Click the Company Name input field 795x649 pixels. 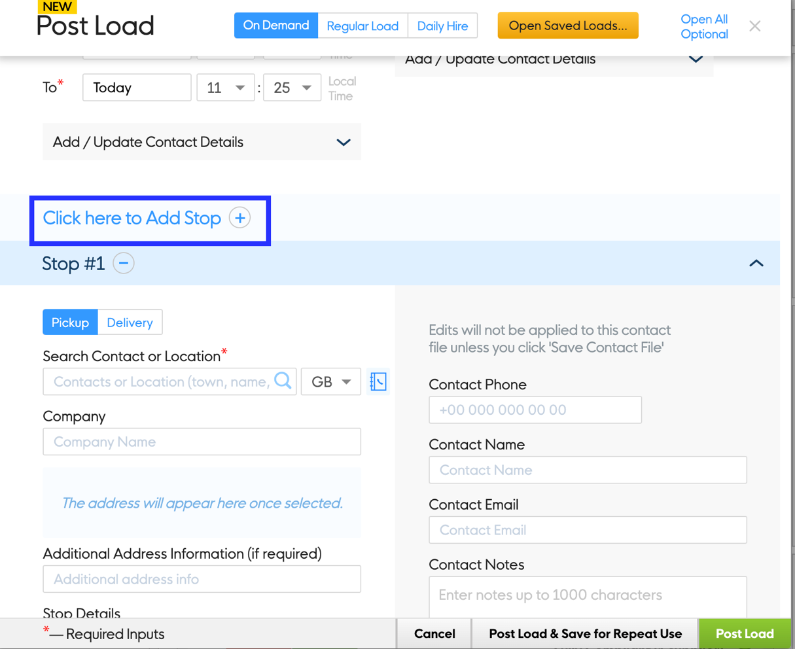pos(202,442)
